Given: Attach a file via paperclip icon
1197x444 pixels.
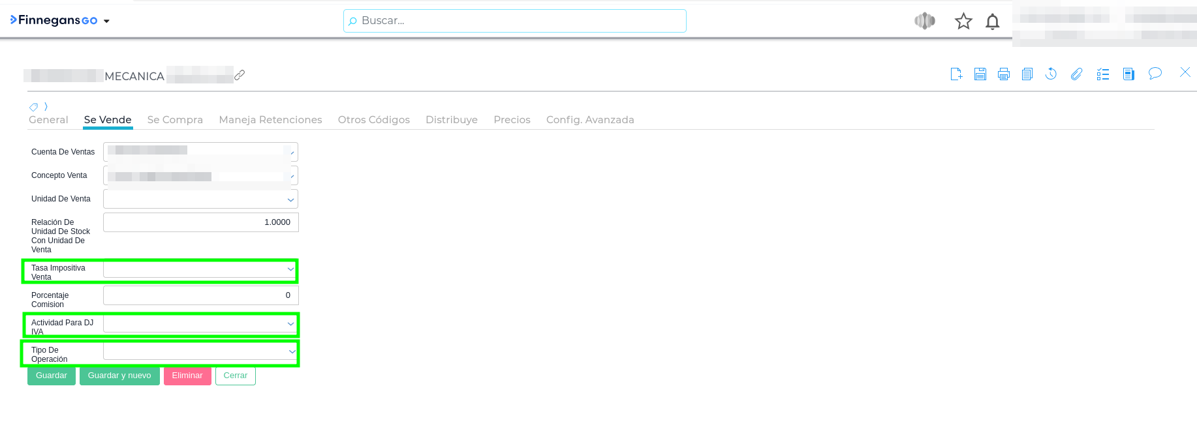Looking at the screenshot, I should (x=1076, y=74).
